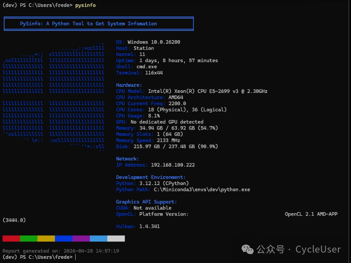The width and height of the screenshot is (351, 263).
Task: Click 'OpenCL 2.1 AMD-APP' text
Action: point(311,214)
